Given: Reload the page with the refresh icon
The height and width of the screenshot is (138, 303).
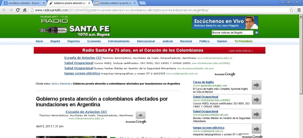Looking at the screenshot, I should pyautogui.click(x=18, y=10).
